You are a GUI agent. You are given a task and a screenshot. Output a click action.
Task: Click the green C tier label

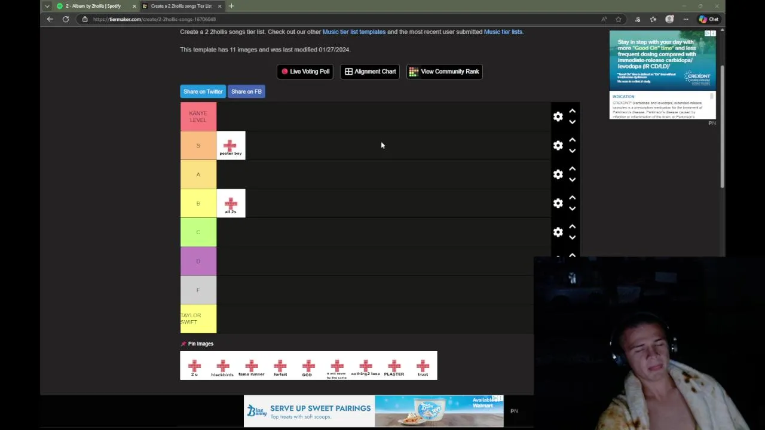point(198,232)
